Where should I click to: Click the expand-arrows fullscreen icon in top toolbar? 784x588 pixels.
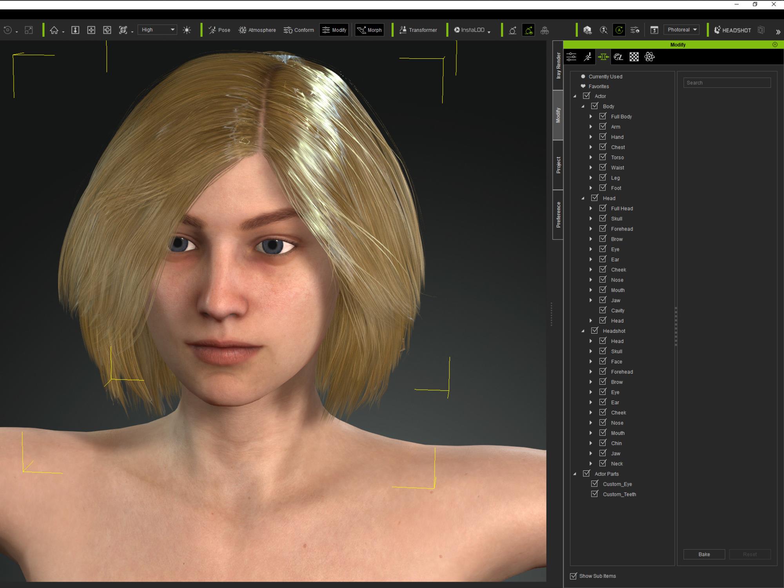point(29,30)
